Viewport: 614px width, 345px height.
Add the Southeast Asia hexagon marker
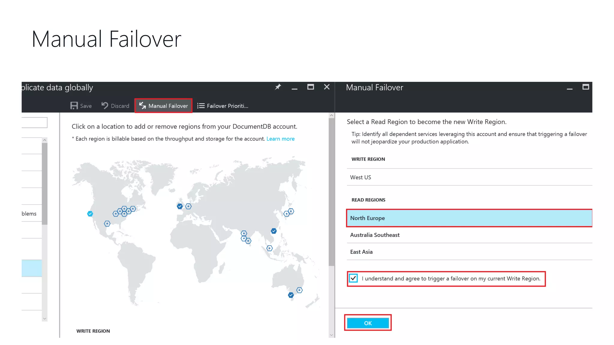(x=270, y=248)
